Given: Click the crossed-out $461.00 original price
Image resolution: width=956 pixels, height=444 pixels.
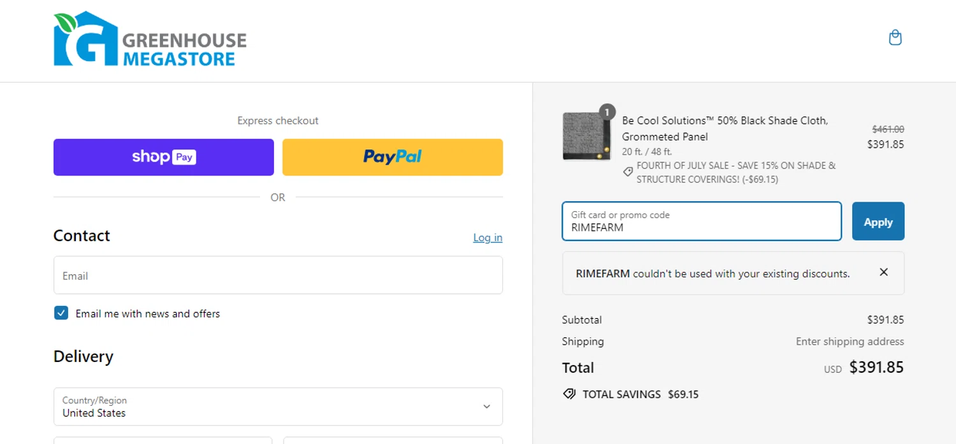Looking at the screenshot, I should pyautogui.click(x=888, y=129).
